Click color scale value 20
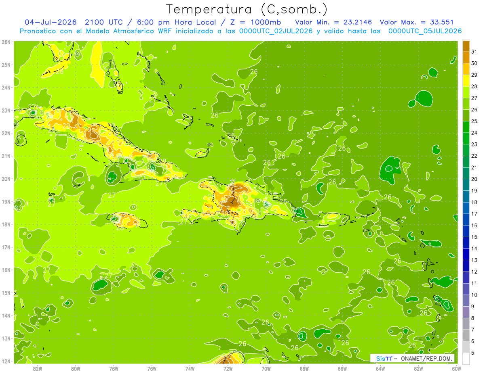Screen dimensions: 485x374 click(474, 179)
